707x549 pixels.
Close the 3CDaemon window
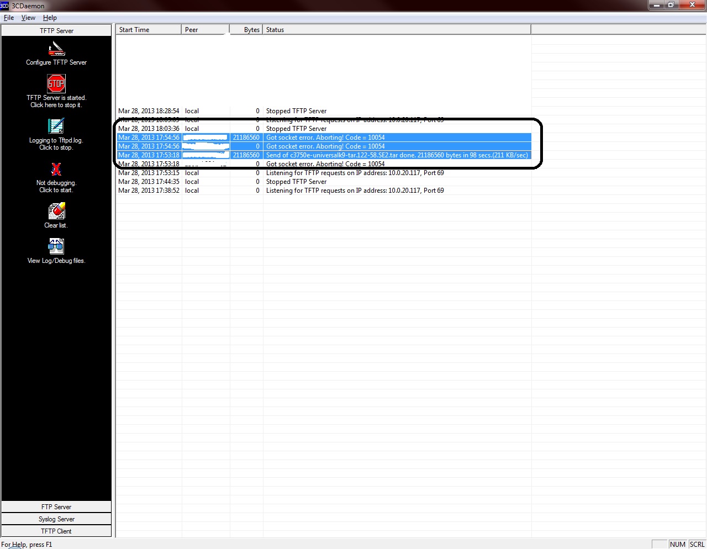click(693, 5)
